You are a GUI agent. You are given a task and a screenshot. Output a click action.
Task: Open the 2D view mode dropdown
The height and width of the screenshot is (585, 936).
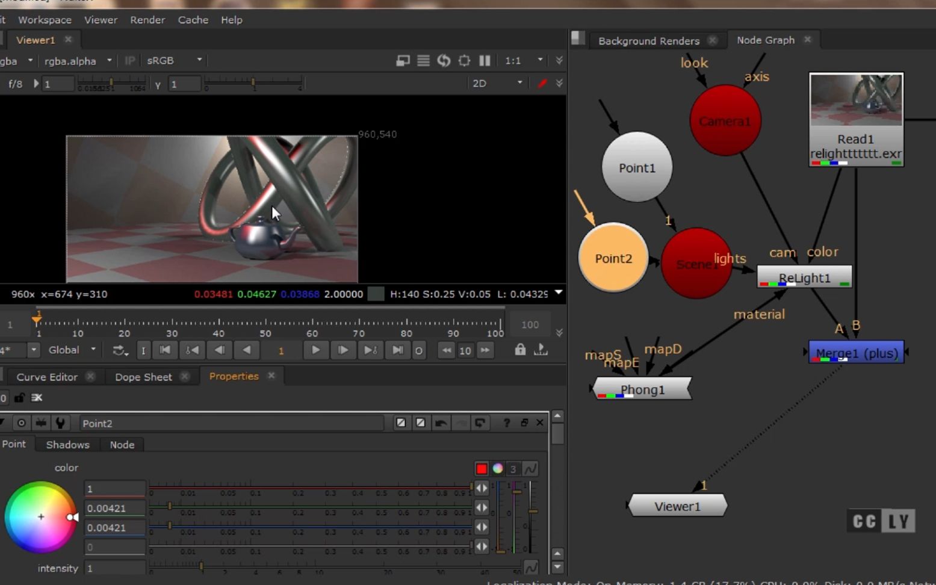point(497,84)
